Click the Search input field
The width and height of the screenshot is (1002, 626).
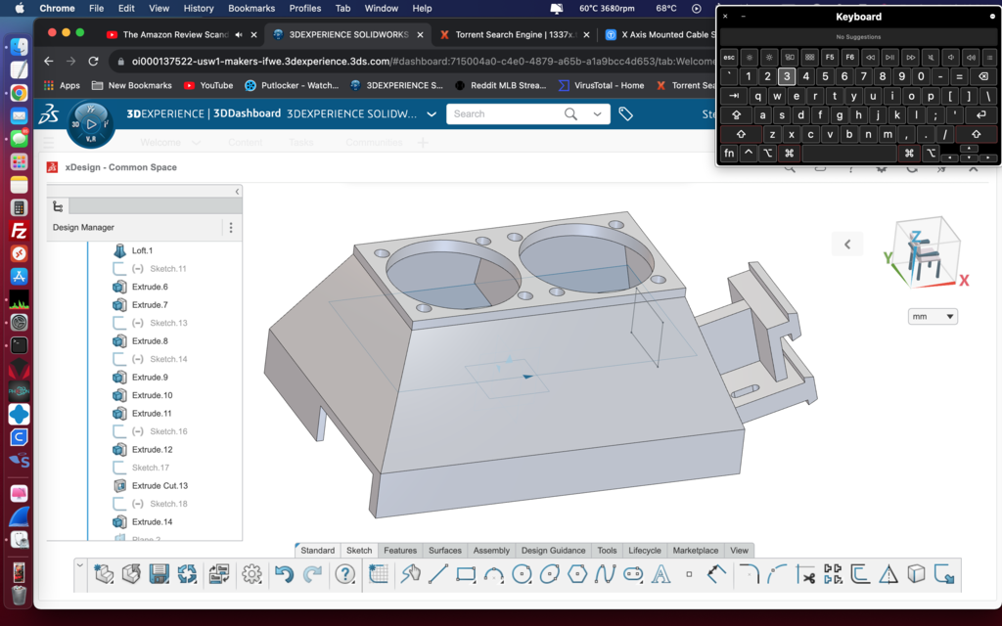505,113
